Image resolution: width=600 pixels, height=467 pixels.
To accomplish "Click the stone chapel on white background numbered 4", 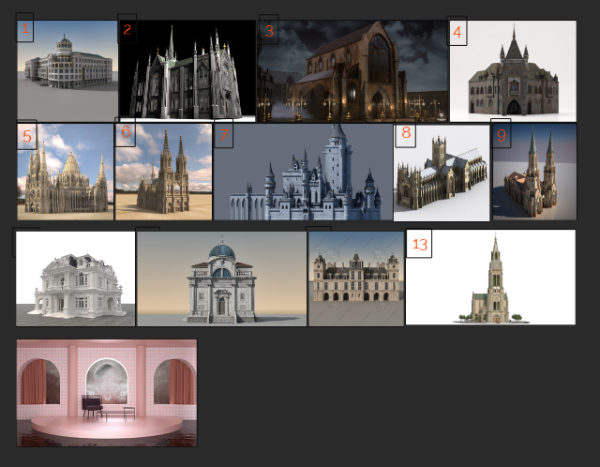I will point(513,71).
